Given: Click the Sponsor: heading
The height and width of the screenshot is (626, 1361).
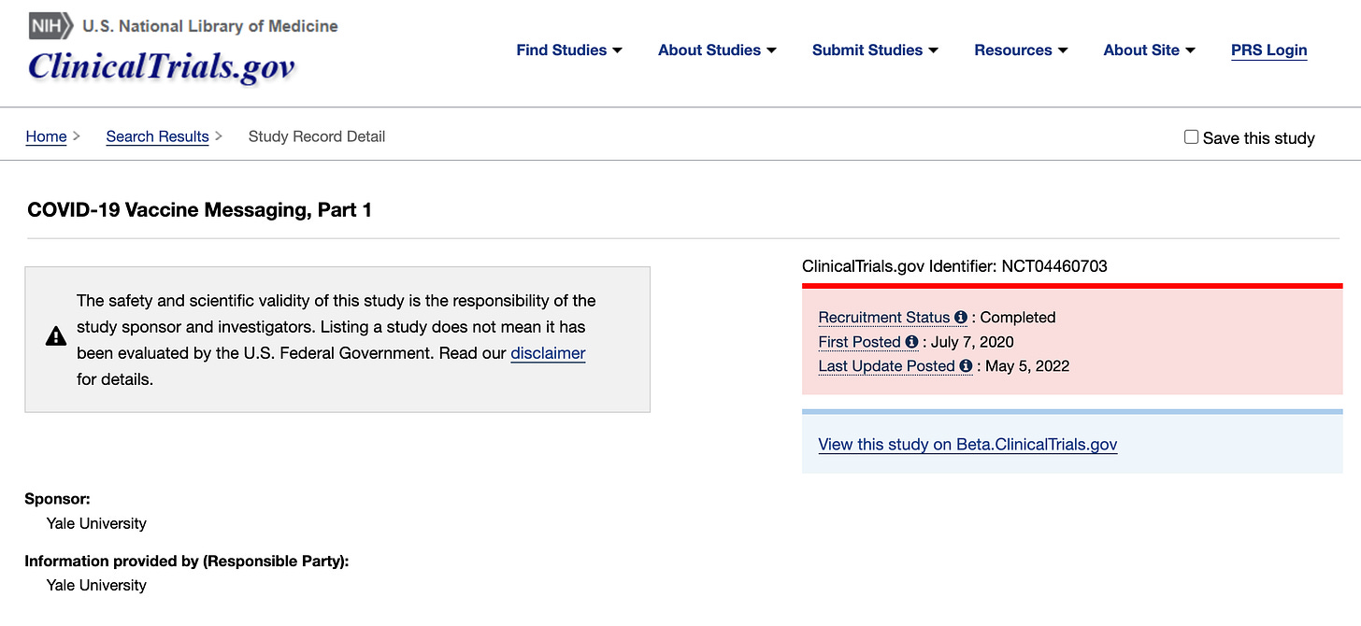Looking at the screenshot, I should click(x=58, y=499).
